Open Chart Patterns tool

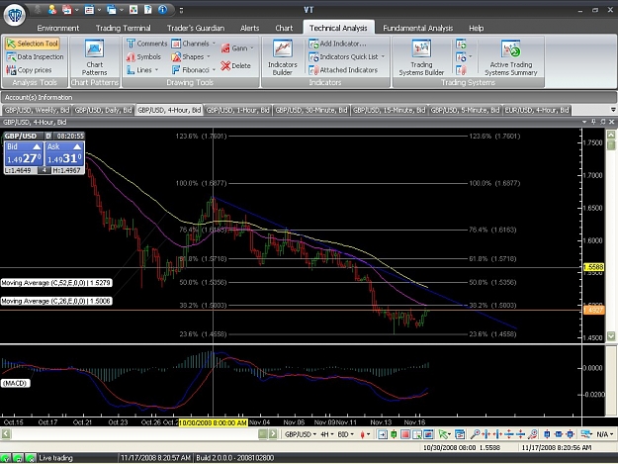(x=94, y=57)
